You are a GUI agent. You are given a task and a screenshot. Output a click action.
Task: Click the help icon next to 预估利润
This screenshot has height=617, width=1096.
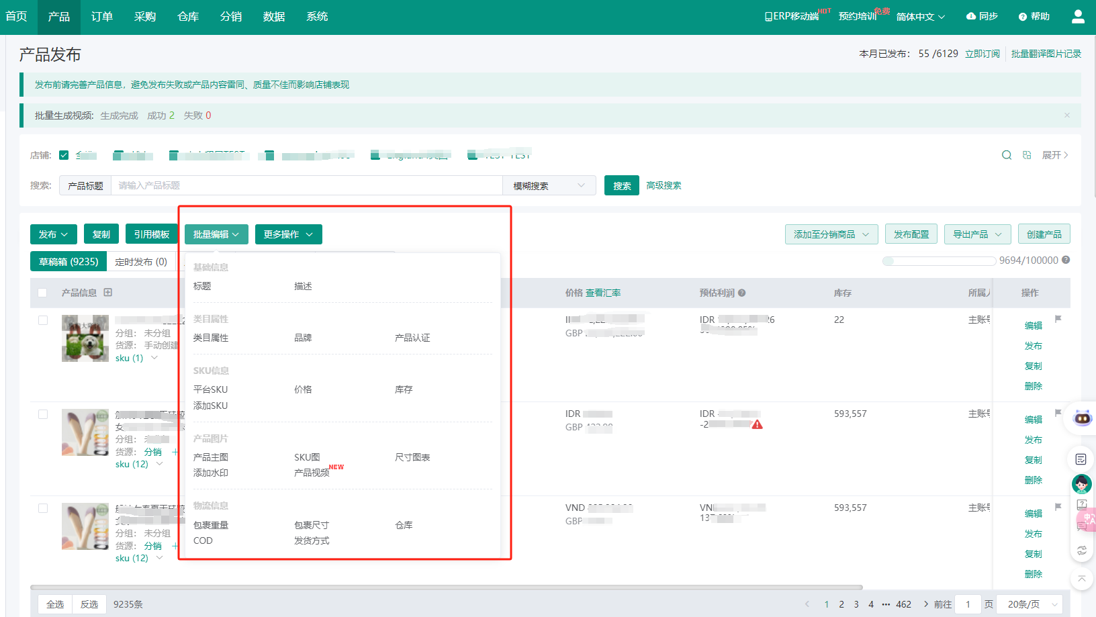[742, 293]
